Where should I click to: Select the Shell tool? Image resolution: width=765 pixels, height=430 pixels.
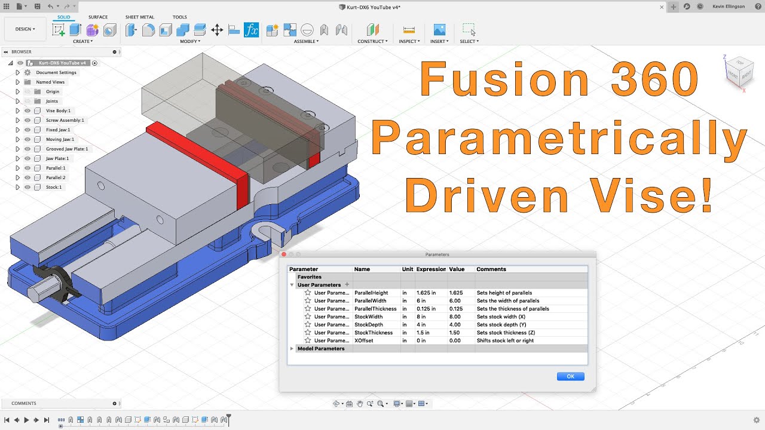click(x=166, y=30)
